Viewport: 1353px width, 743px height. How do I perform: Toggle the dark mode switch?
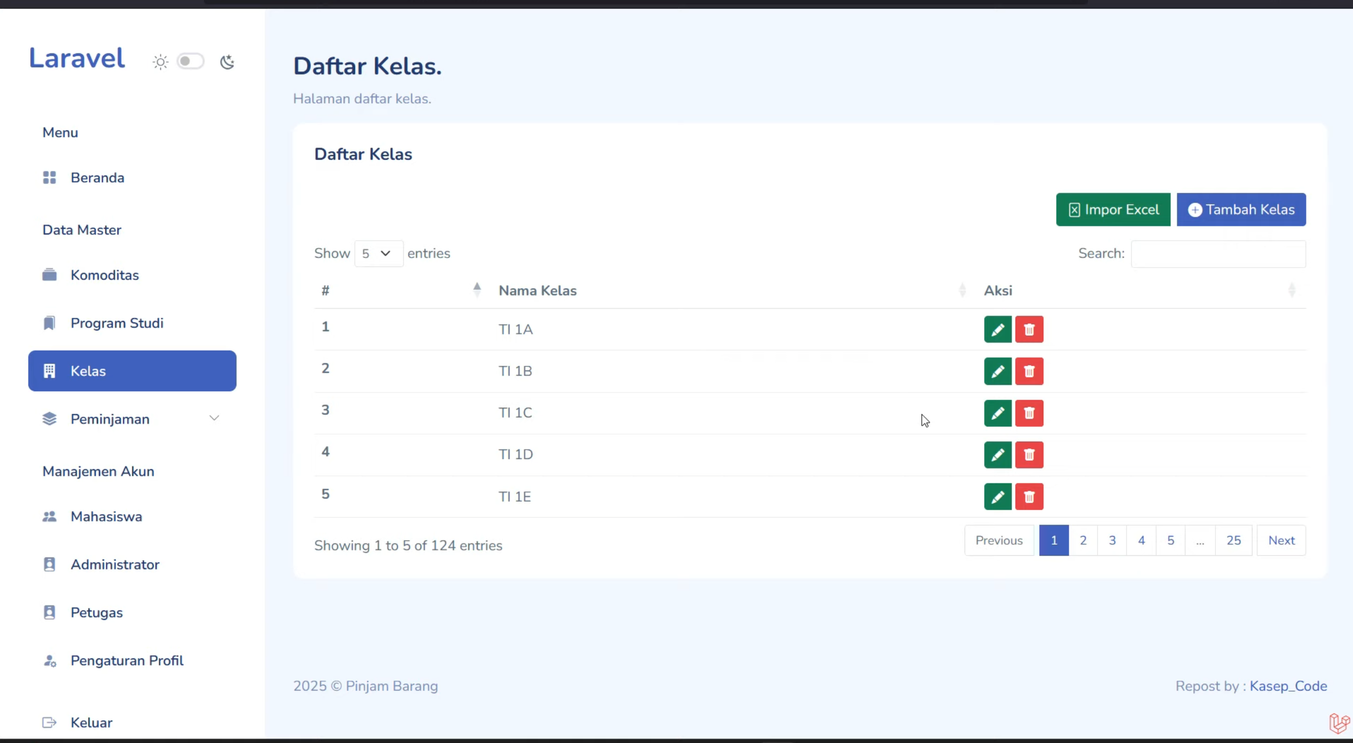[x=190, y=61]
